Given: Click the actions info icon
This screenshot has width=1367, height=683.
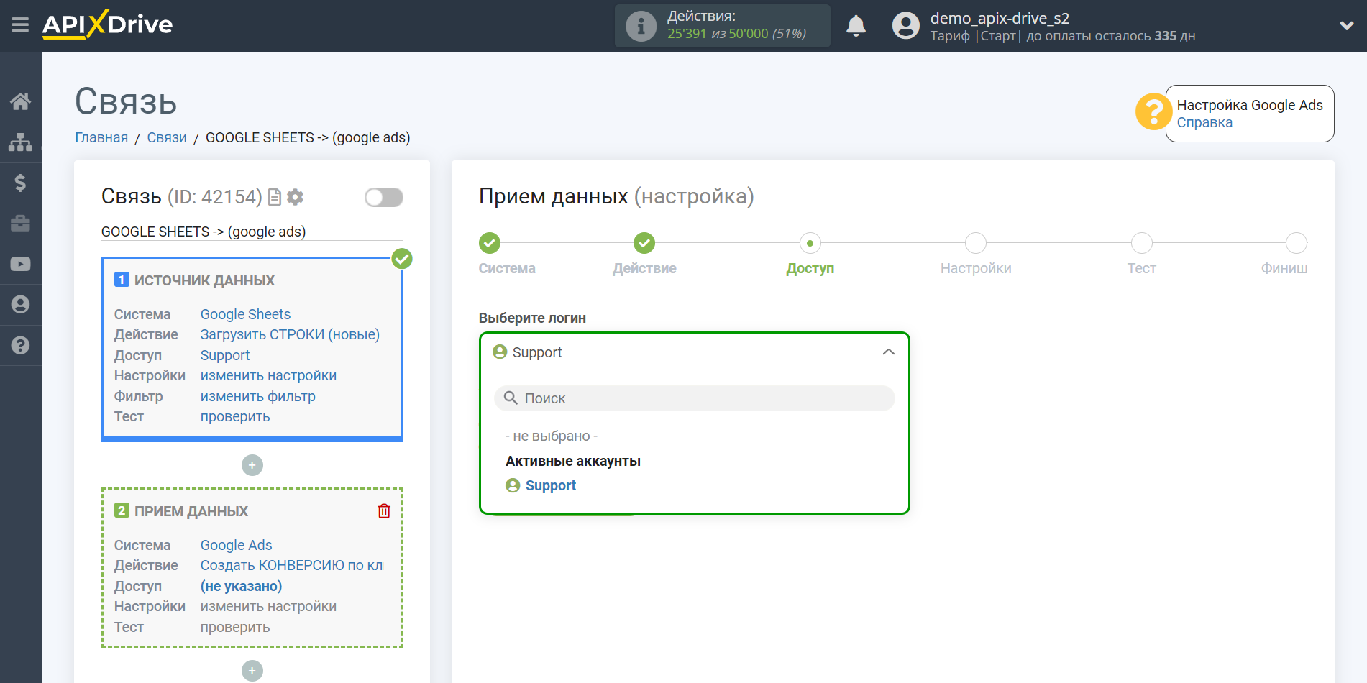Looking at the screenshot, I should tap(641, 27).
